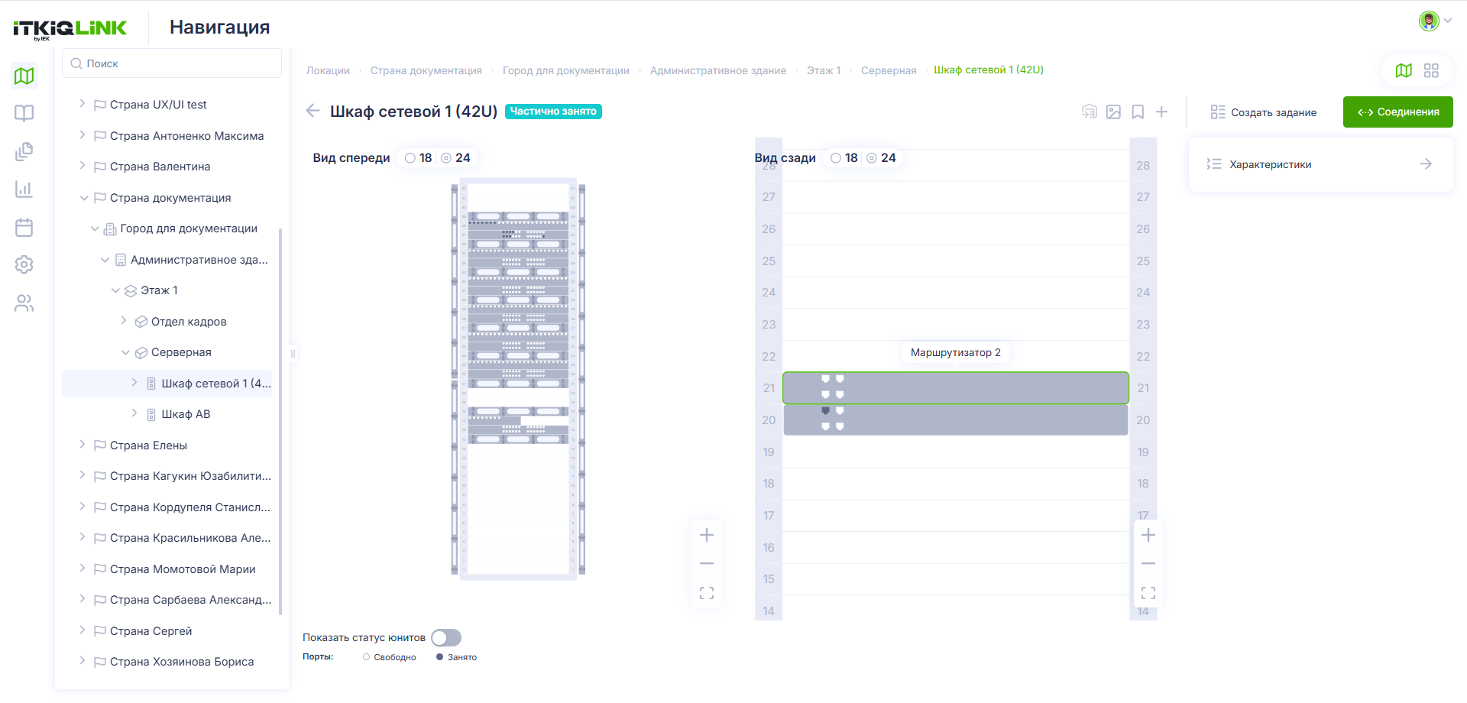Open the Характеристики panel item
This screenshot has width=1467, height=703.
(x=1320, y=164)
